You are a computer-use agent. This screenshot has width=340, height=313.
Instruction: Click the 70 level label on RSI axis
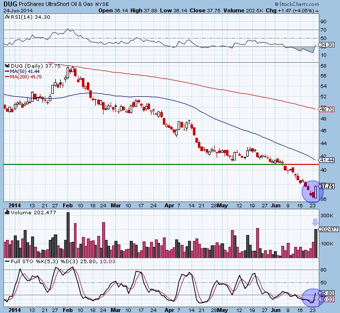324,30
